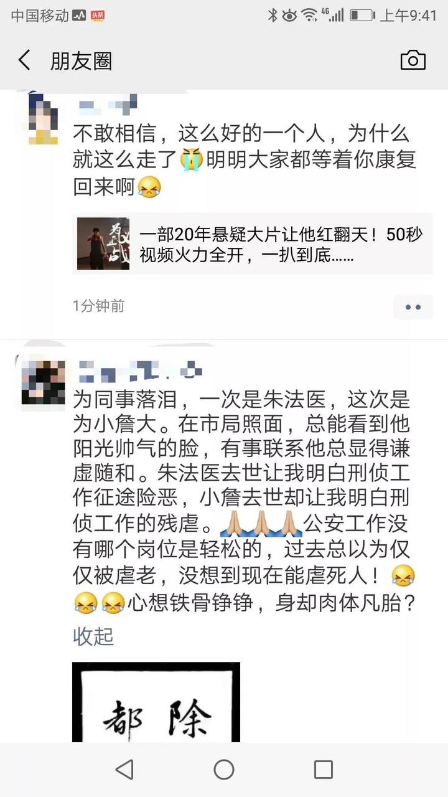Tap the Android home circle button
The width and height of the screenshot is (448, 797).
tap(224, 770)
